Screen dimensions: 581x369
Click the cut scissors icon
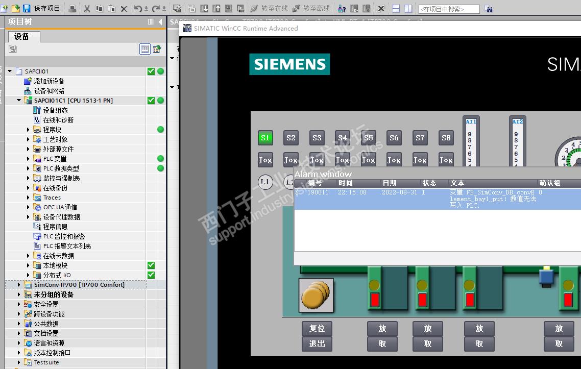click(x=87, y=8)
